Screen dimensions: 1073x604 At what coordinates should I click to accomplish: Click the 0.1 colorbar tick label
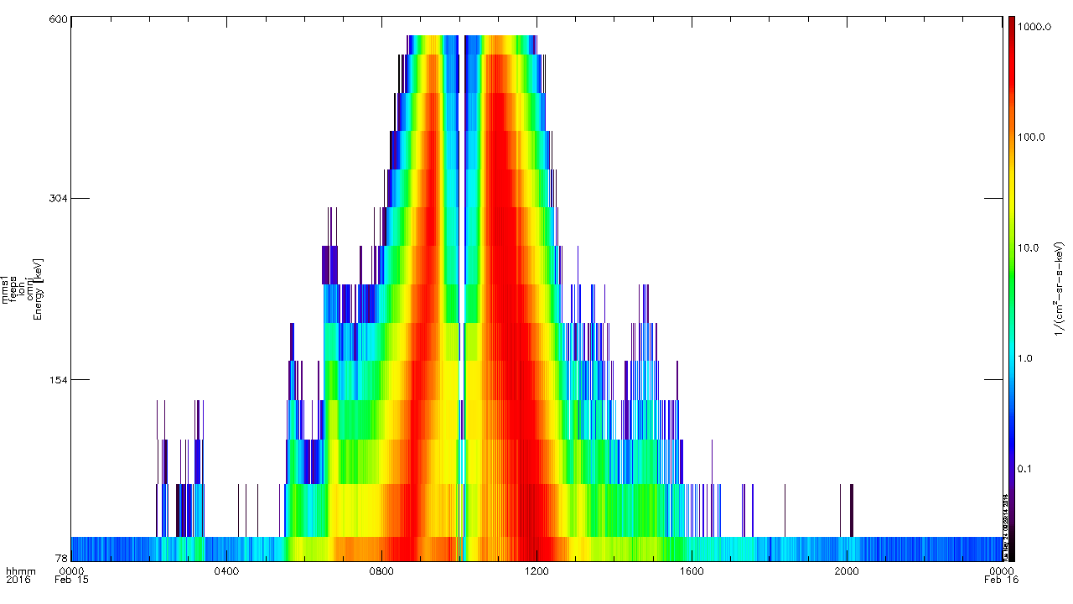(1025, 469)
